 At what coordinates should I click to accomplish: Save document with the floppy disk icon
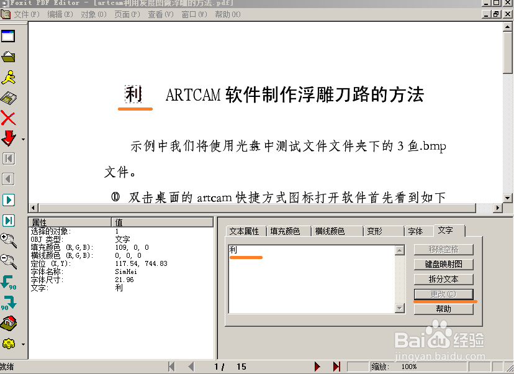(x=8, y=98)
